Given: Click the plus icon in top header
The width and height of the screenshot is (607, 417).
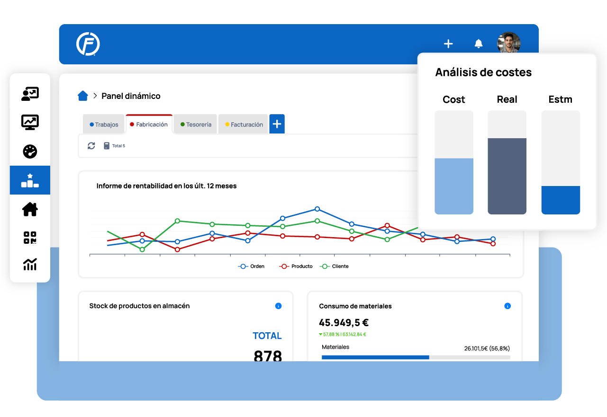Looking at the screenshot, I should (448, 44).
